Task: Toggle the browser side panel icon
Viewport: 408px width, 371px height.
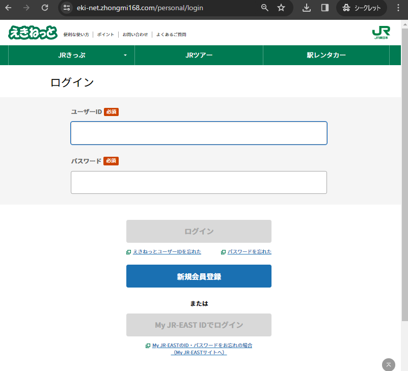Action: tap(325, 8)
